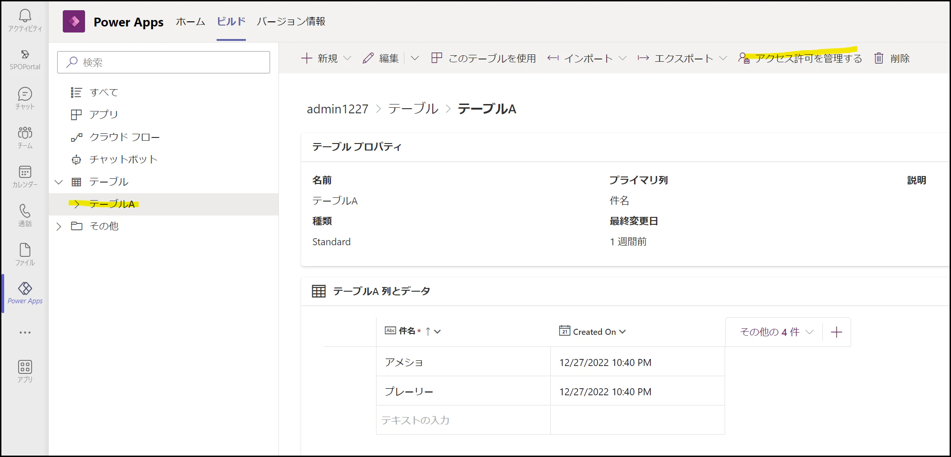Expand the テーブルA tree node chevron

77,204
